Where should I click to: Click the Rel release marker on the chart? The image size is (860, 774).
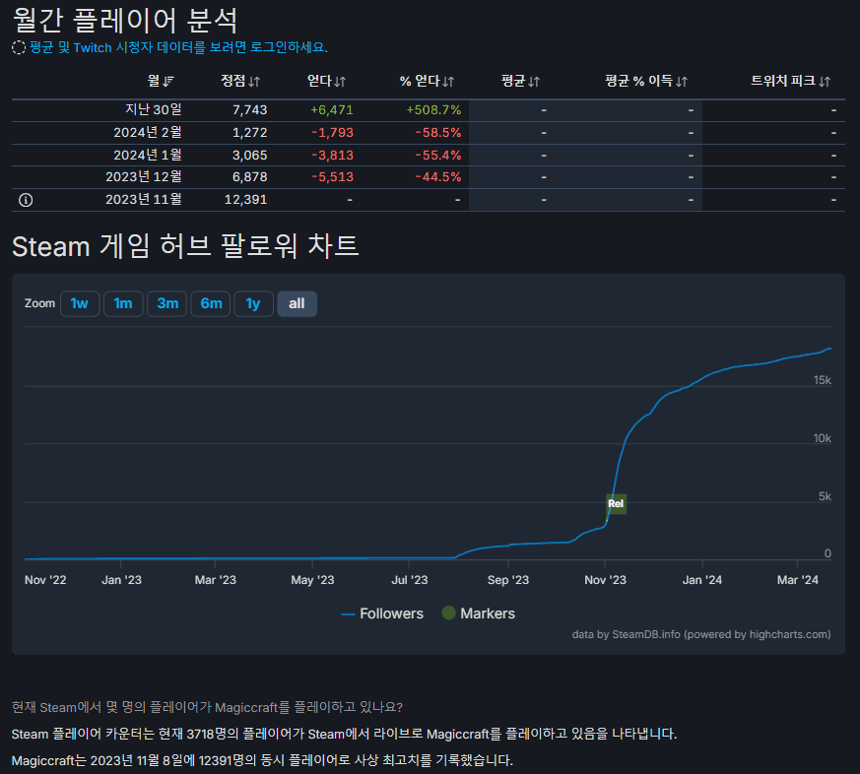(616, 503)
